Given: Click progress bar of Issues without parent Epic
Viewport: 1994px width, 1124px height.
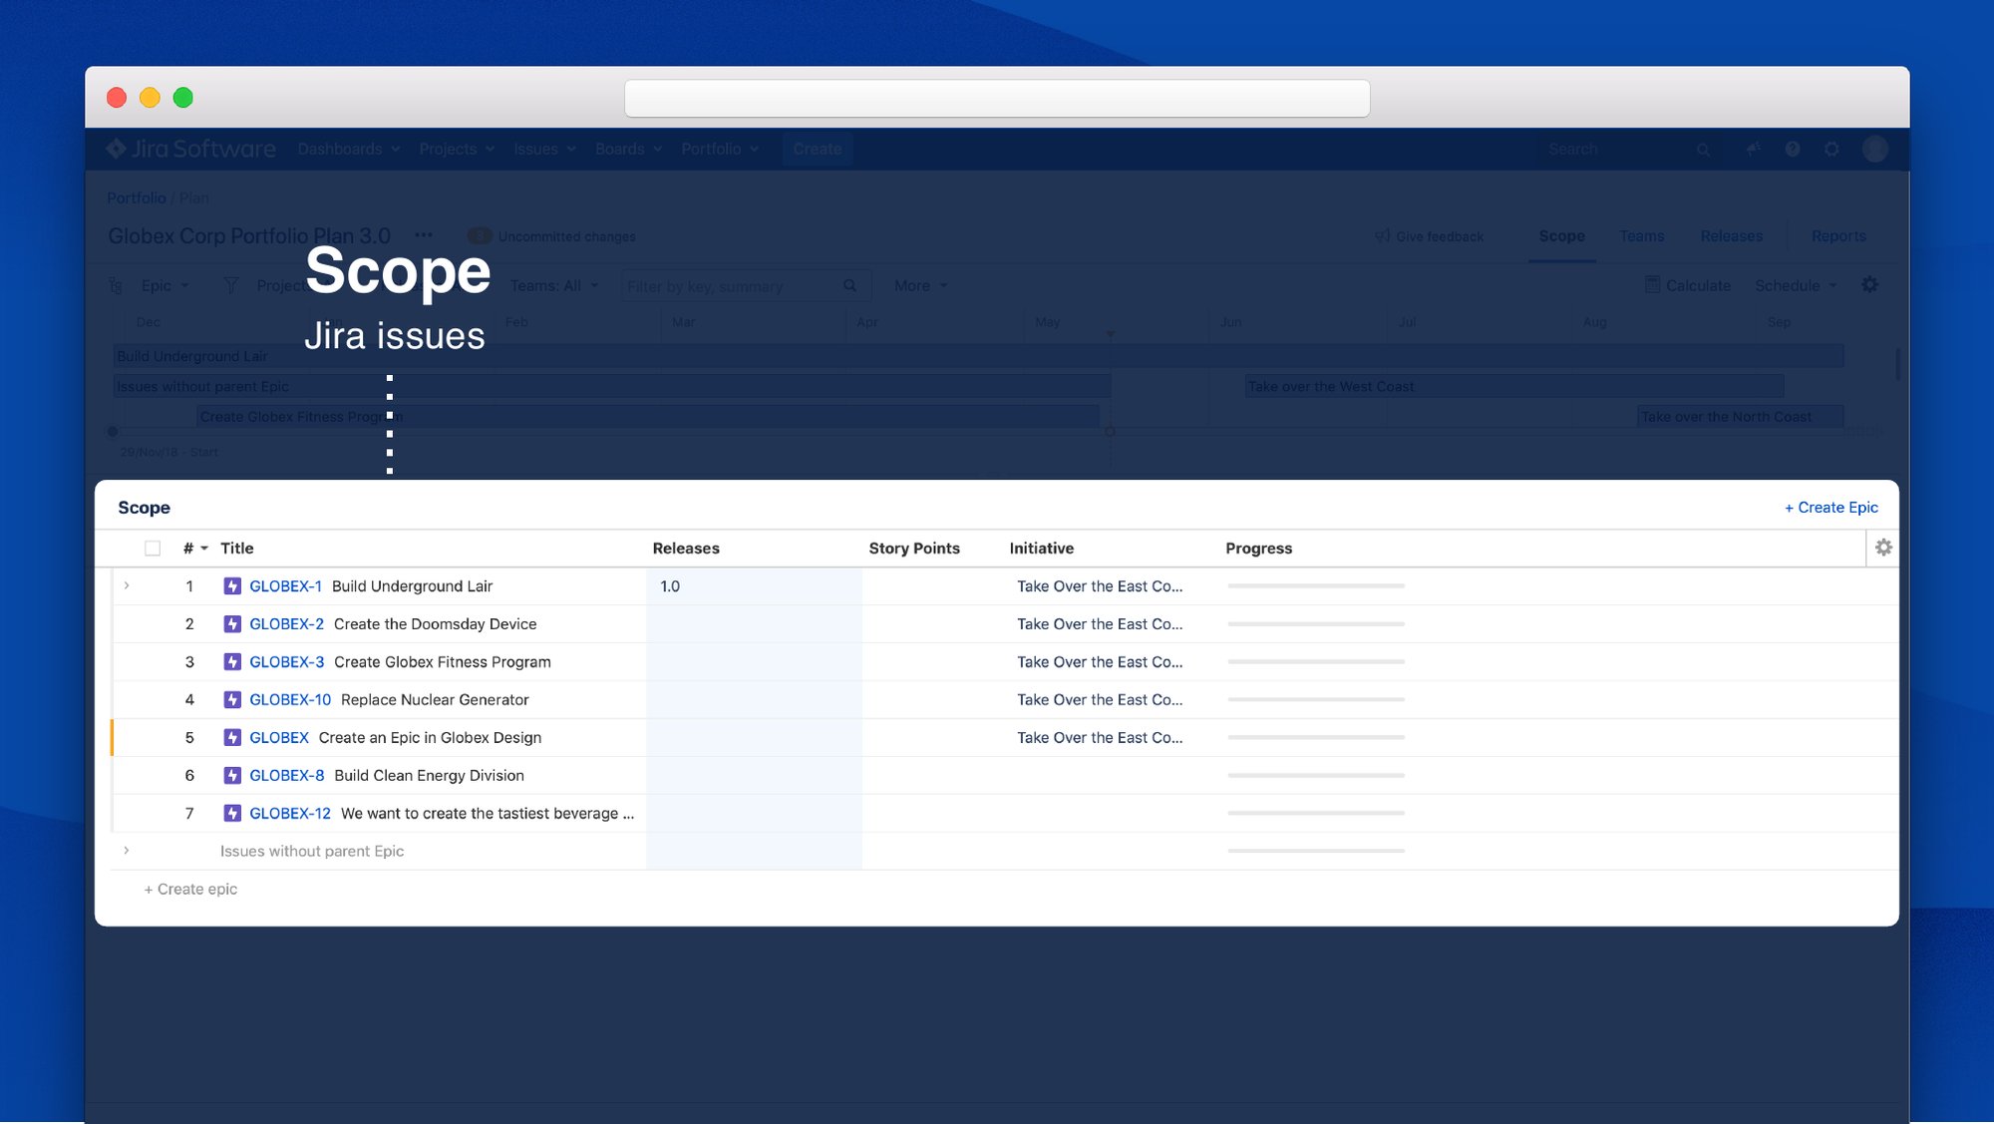Looking at the screenshot, I should [x=1316, y=852].
